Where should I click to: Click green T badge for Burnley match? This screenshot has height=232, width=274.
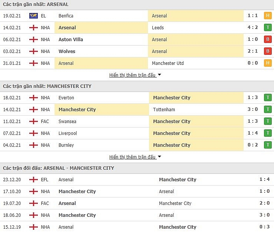tap(268, 145)
